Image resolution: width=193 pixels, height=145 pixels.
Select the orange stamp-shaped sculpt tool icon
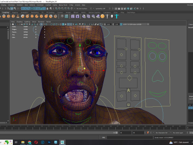click(18, 17)
